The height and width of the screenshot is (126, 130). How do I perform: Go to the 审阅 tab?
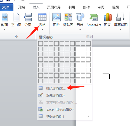pos(101,7)
